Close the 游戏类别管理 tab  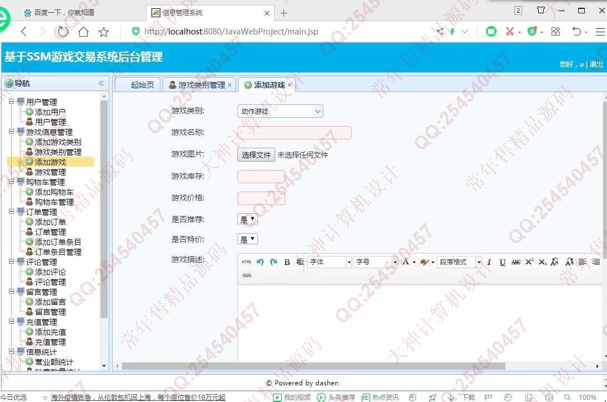(230, 85)
